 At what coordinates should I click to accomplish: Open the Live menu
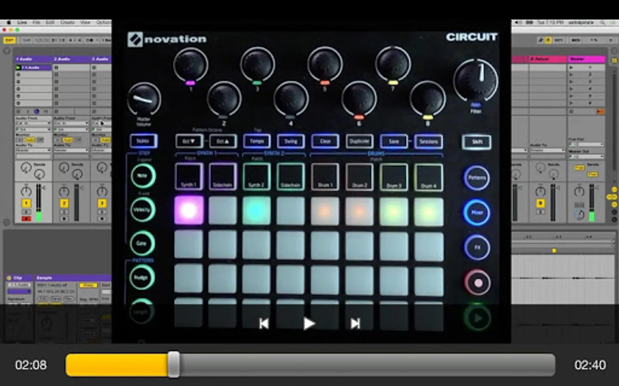[22, 22]
